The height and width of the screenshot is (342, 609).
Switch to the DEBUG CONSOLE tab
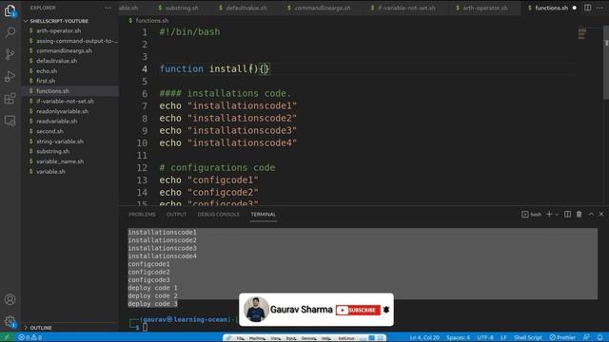[218, 215]
